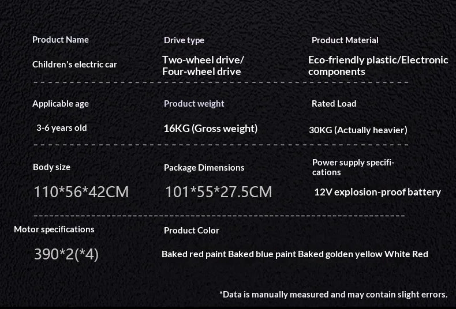Click the 'Motor specifications' heading
The width and height of the screenshot is (456, 309).
pyautogui.click(x=54, y=229)
